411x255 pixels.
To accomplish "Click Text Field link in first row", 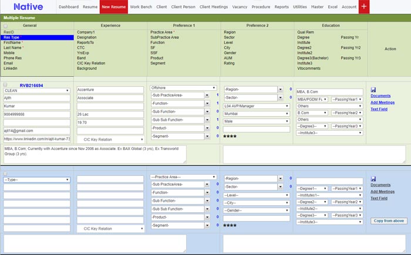I will click(x=379, y=109).
